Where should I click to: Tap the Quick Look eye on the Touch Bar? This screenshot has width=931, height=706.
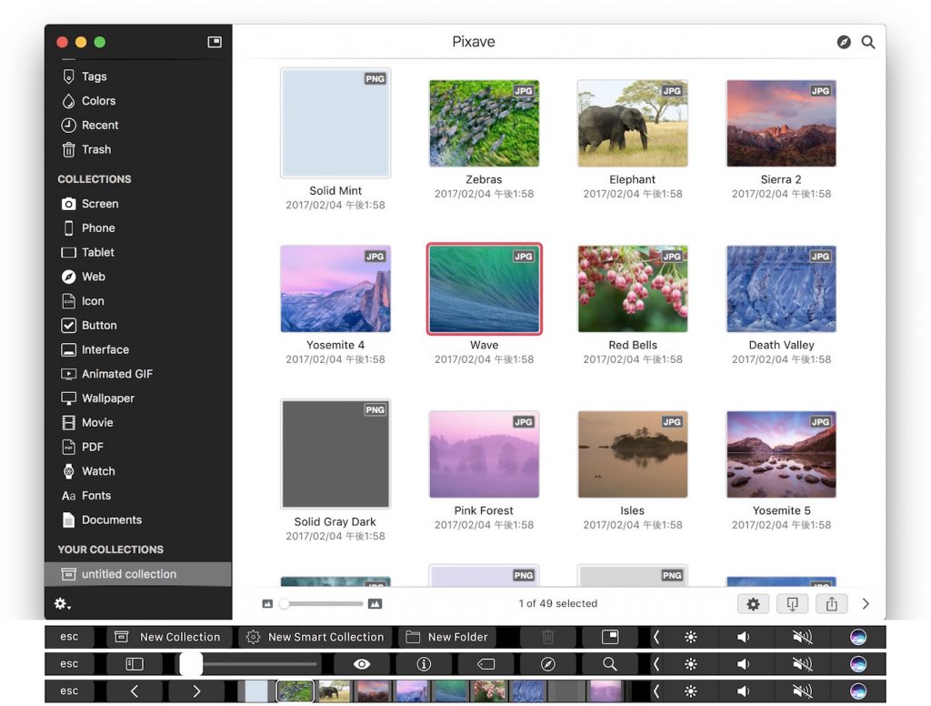361,664
